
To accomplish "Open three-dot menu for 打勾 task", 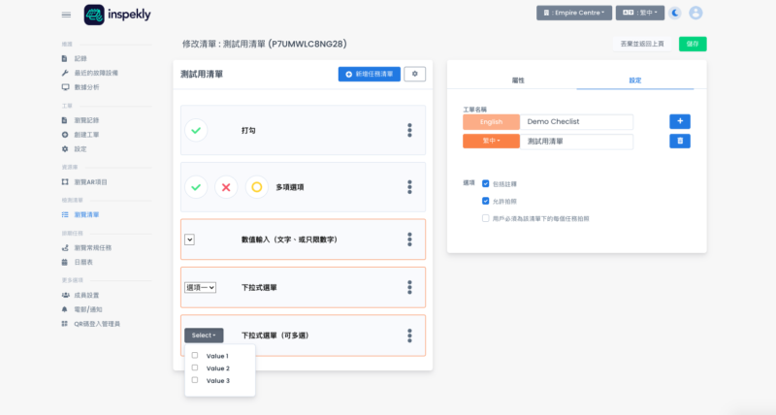I will point(409,130).
